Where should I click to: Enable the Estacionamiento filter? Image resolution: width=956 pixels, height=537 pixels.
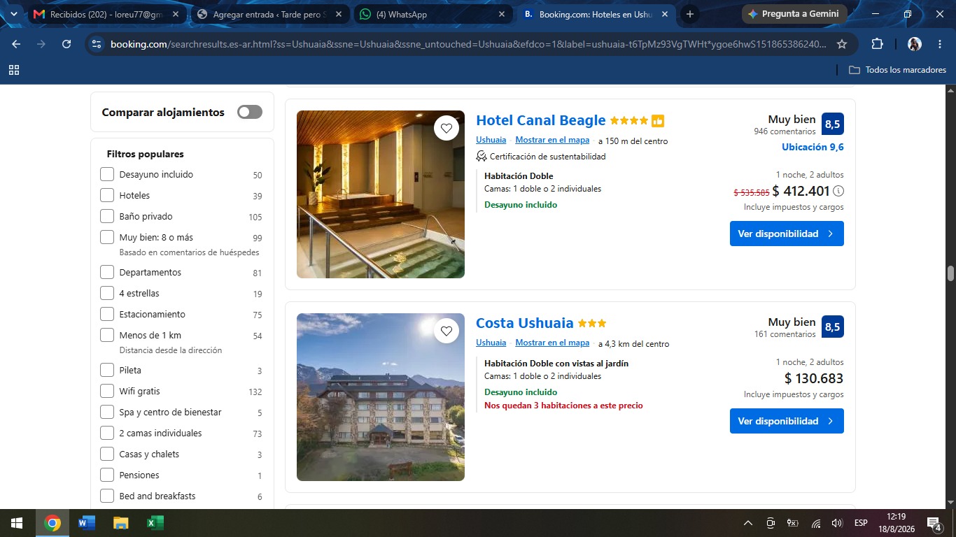107,314
